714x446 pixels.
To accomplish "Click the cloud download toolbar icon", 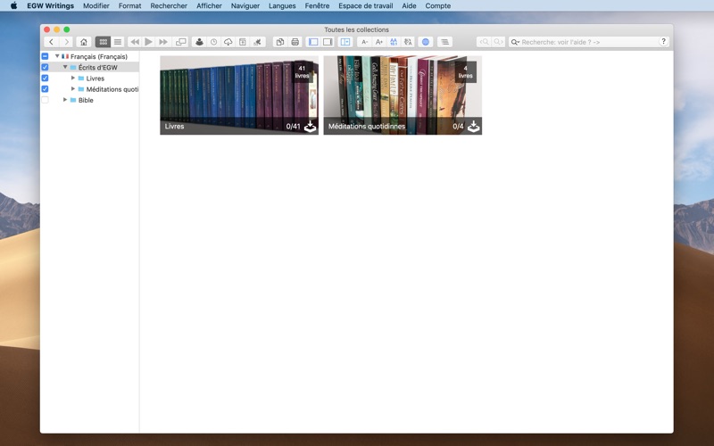I will pyautogui.click(x=228, y=42).
